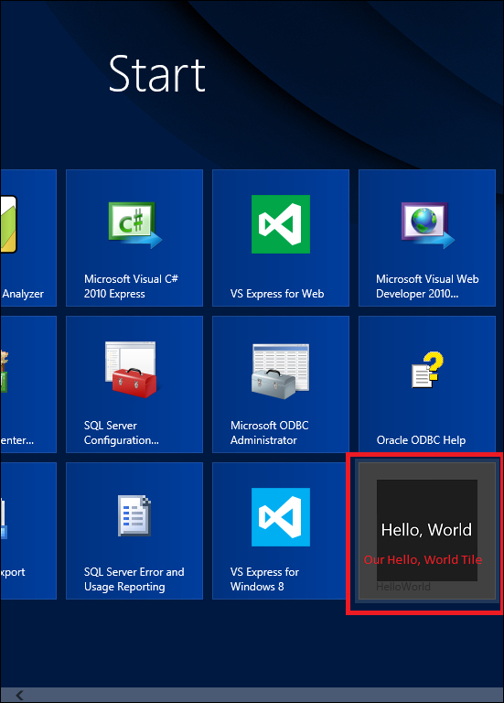Click the 'VS Express for Windows 8' label
Viewport: 504px width, 703px height.
coord(264,579)
